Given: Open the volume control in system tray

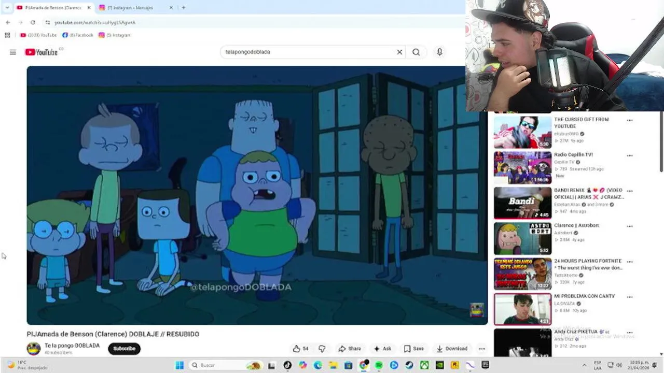Looking at the screenshot, I should pos(619,365).
